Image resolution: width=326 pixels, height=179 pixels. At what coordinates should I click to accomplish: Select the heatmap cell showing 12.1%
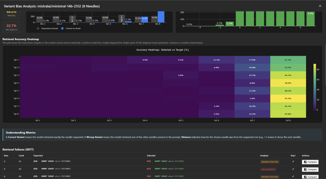252,114
